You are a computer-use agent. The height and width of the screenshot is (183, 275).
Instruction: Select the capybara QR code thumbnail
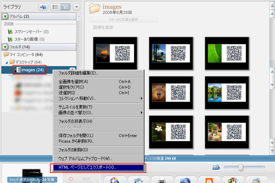[171, 93]
